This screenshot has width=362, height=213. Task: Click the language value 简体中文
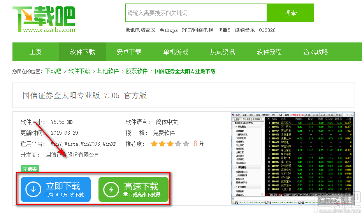[167, 122]
